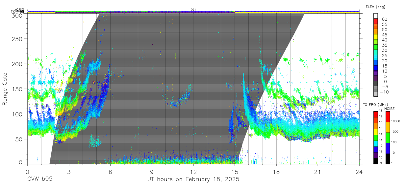Viewport: 404px width, 186px height.
Task: Click the "30" label on the ELEV scale
Action: click(384, 50)
